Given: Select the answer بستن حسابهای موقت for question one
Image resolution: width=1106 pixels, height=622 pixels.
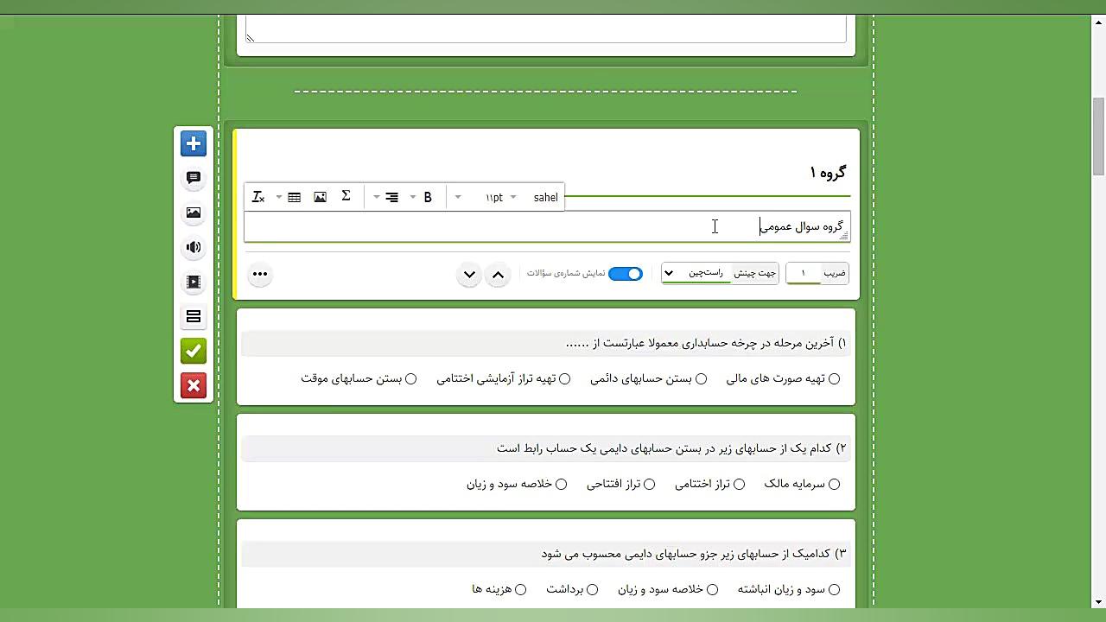Looking at the screenshot, I should point(410,378).
